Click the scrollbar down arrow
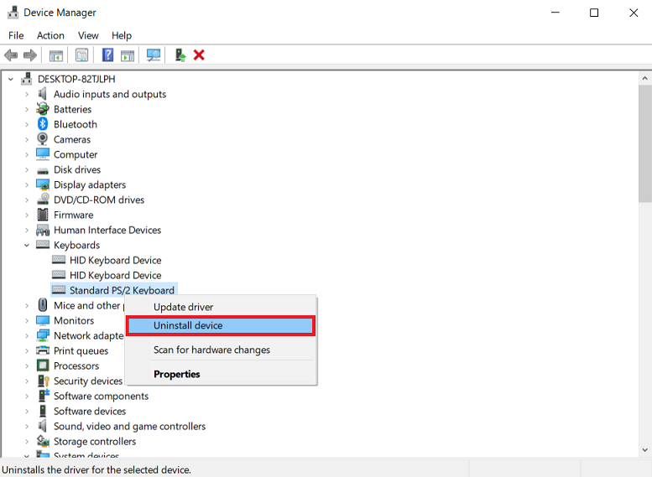This screenshot has width=652, height=477. click(x=644, y=450)
